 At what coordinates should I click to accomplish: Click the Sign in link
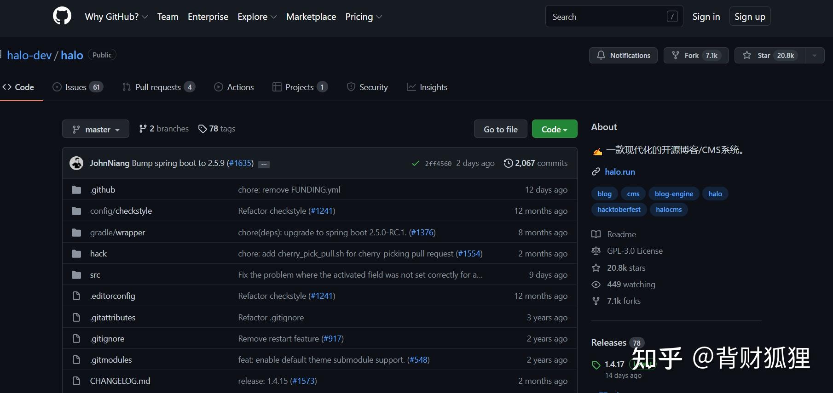(x=706, y=17)
